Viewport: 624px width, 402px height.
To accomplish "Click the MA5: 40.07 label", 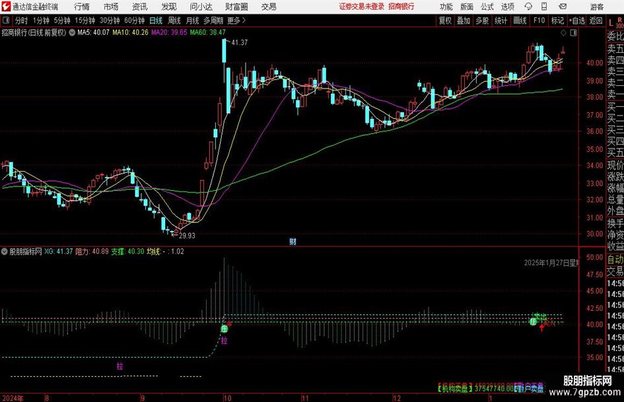I will click(93, 32).
